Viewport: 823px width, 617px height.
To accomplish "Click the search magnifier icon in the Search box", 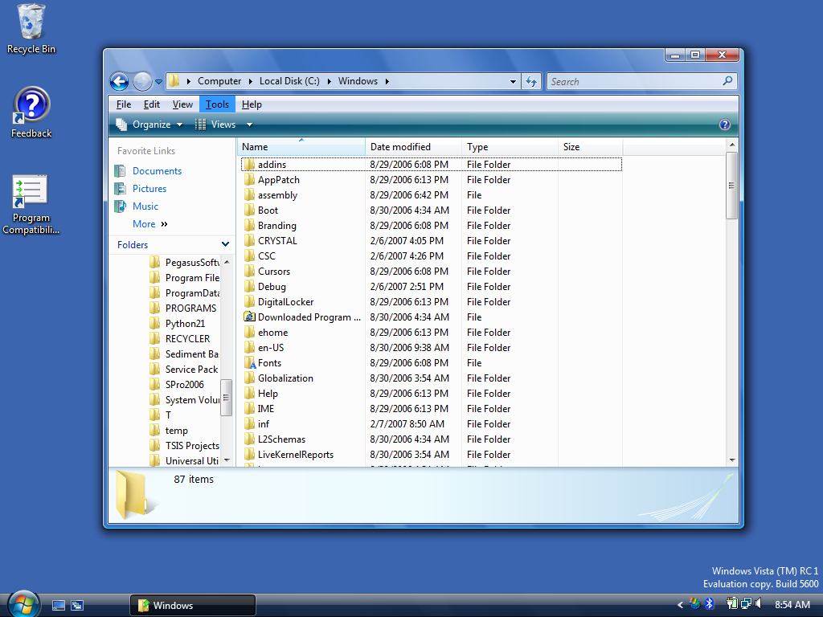I will (727, 81).
